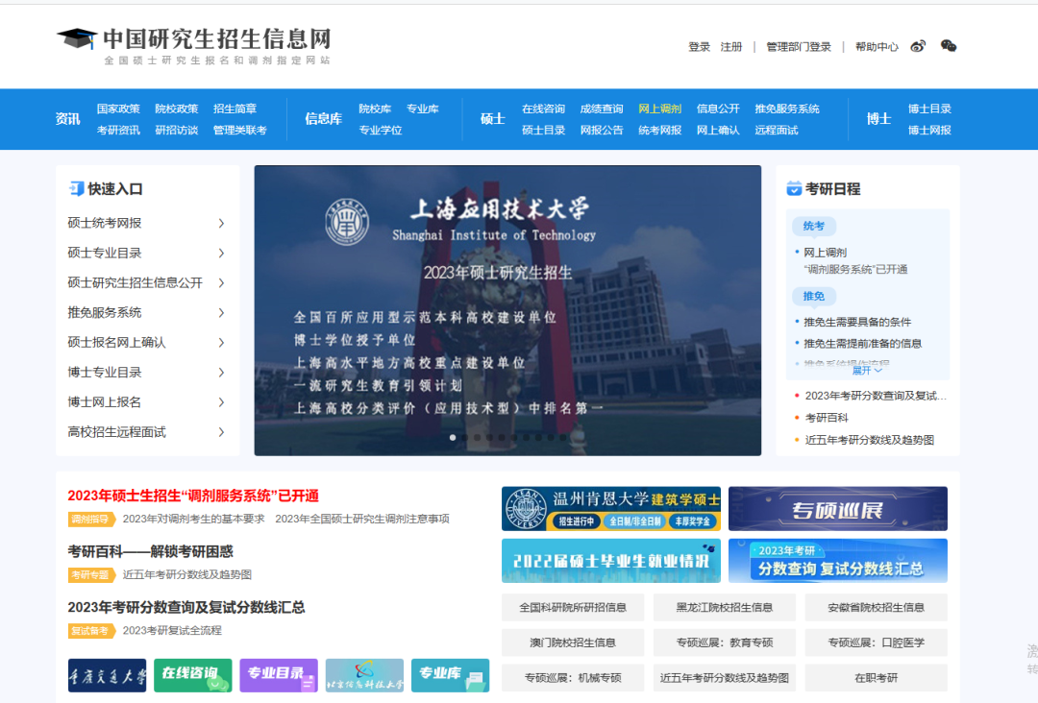Image resolution: width=1038 pixels, height=703 pixels.
Task: Open the green 在线咨询 tile
Action: pos(192,675)
